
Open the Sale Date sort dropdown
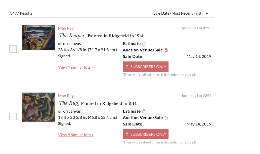pyautogui.click(x=181, y=13)
